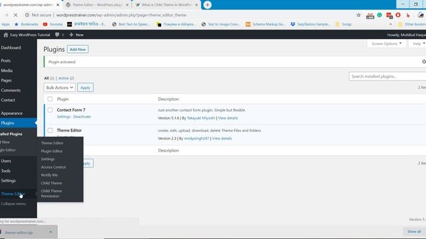Open the New content menu in admin bar
426x239 pixels.
pyautogui.click(x=77, y=35)
